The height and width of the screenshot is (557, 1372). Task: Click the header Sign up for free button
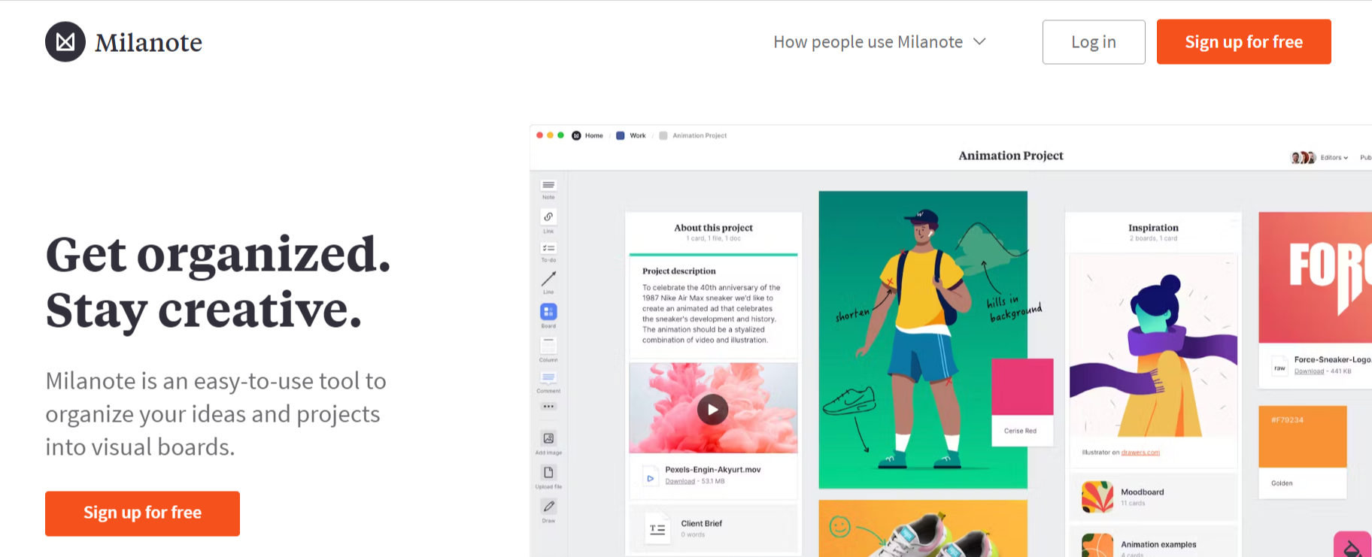coord(1243,42)
